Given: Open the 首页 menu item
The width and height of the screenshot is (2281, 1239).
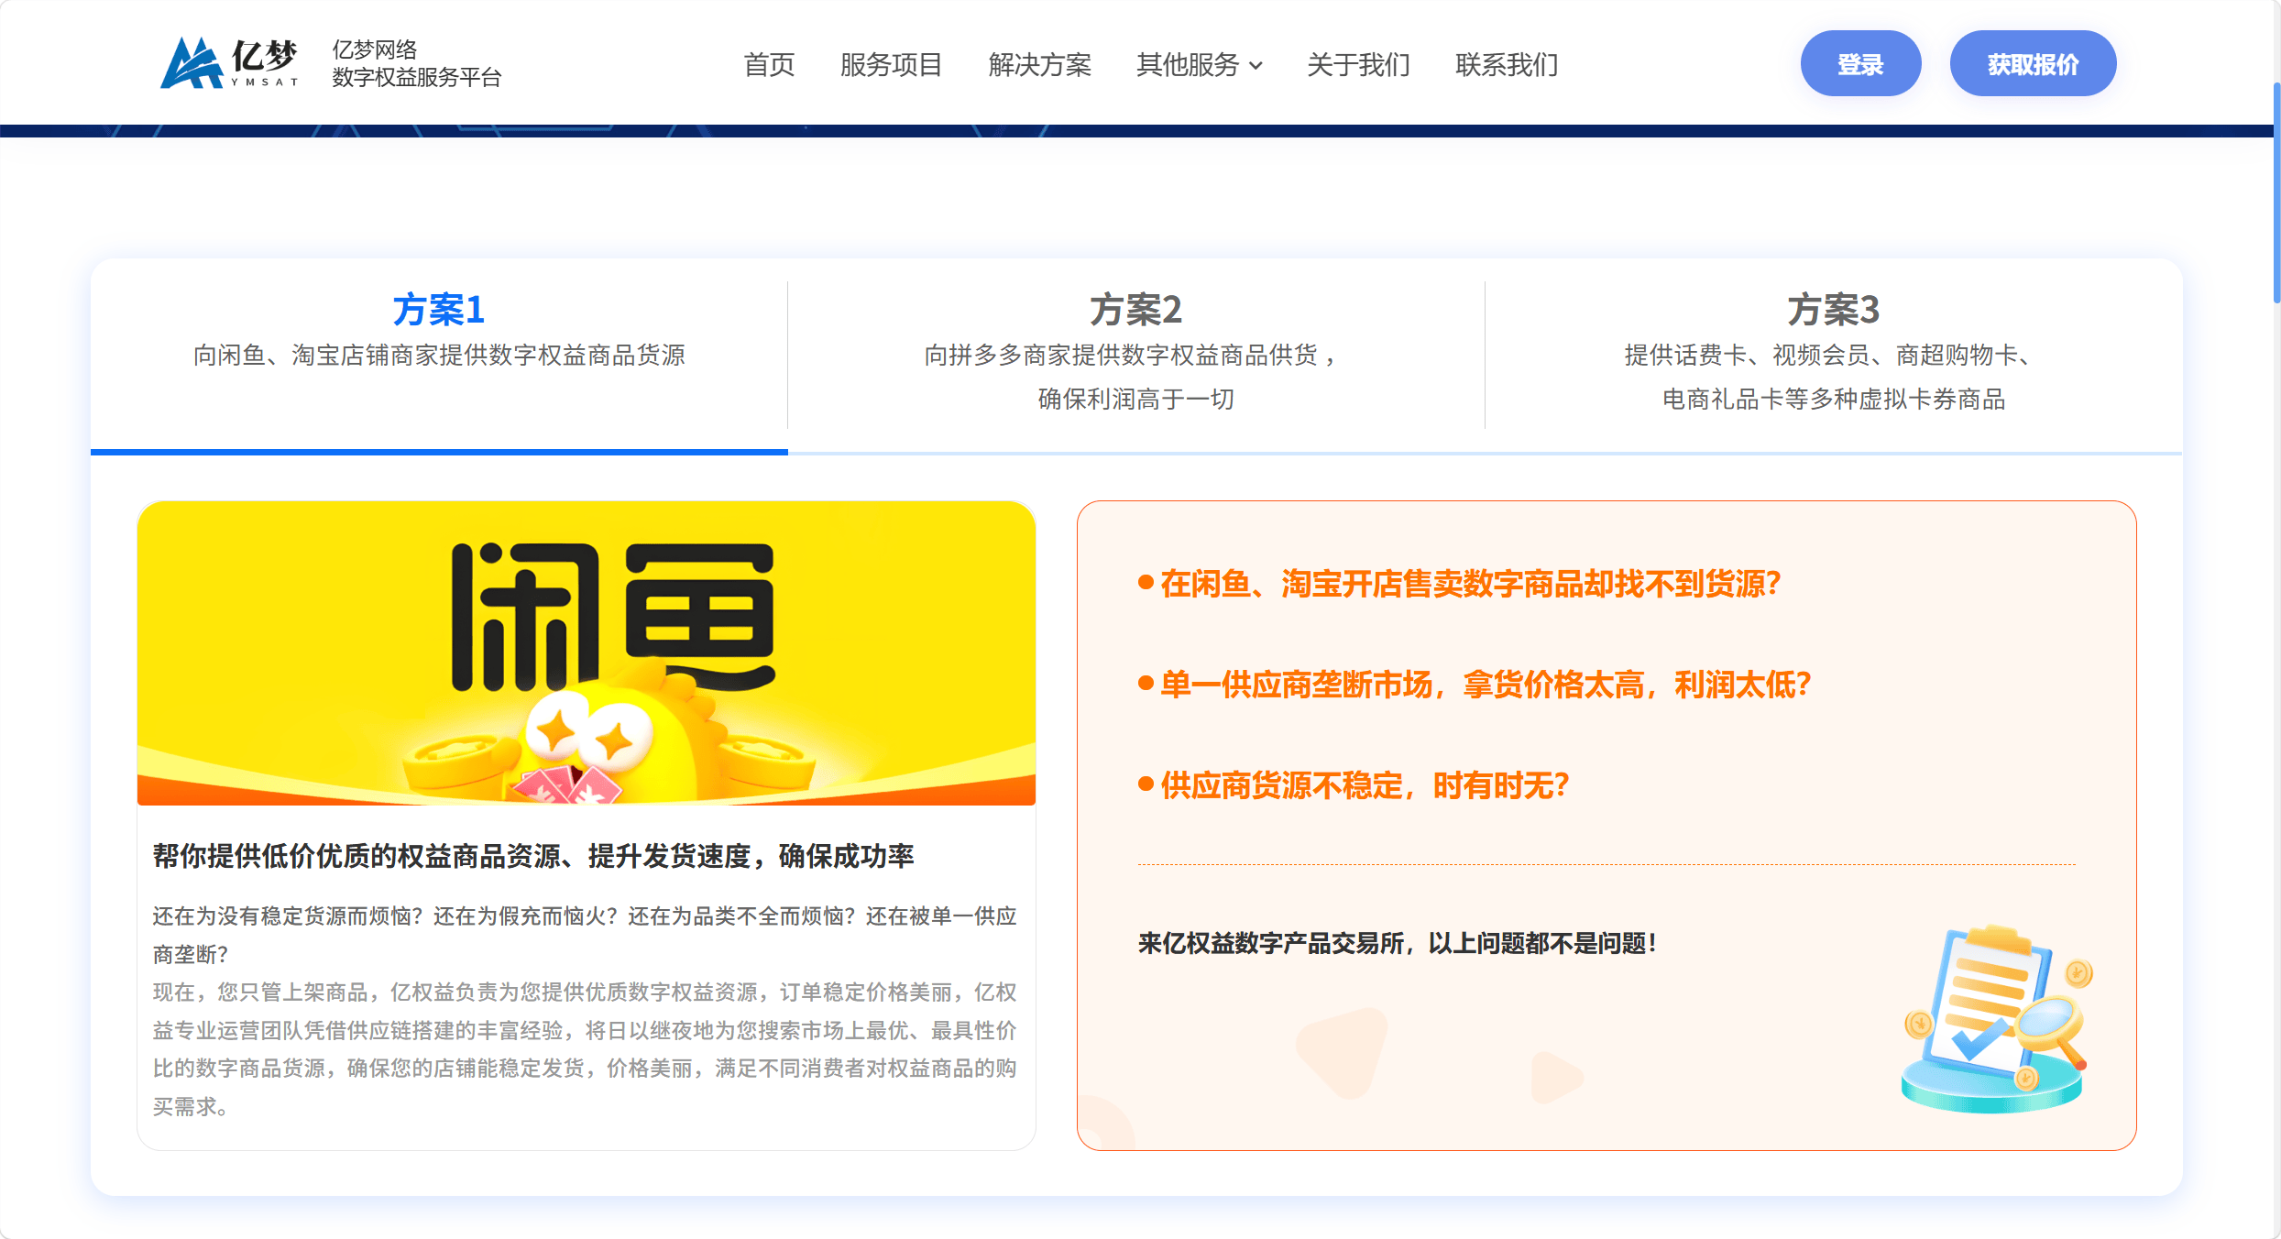Looking at the screenshot, I should point(768,65).
